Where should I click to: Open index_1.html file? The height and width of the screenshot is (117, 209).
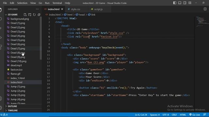coord(18,78)
